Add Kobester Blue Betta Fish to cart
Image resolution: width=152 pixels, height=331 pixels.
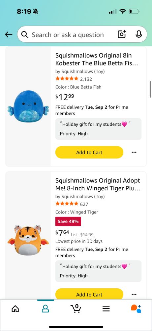(89, 152)
